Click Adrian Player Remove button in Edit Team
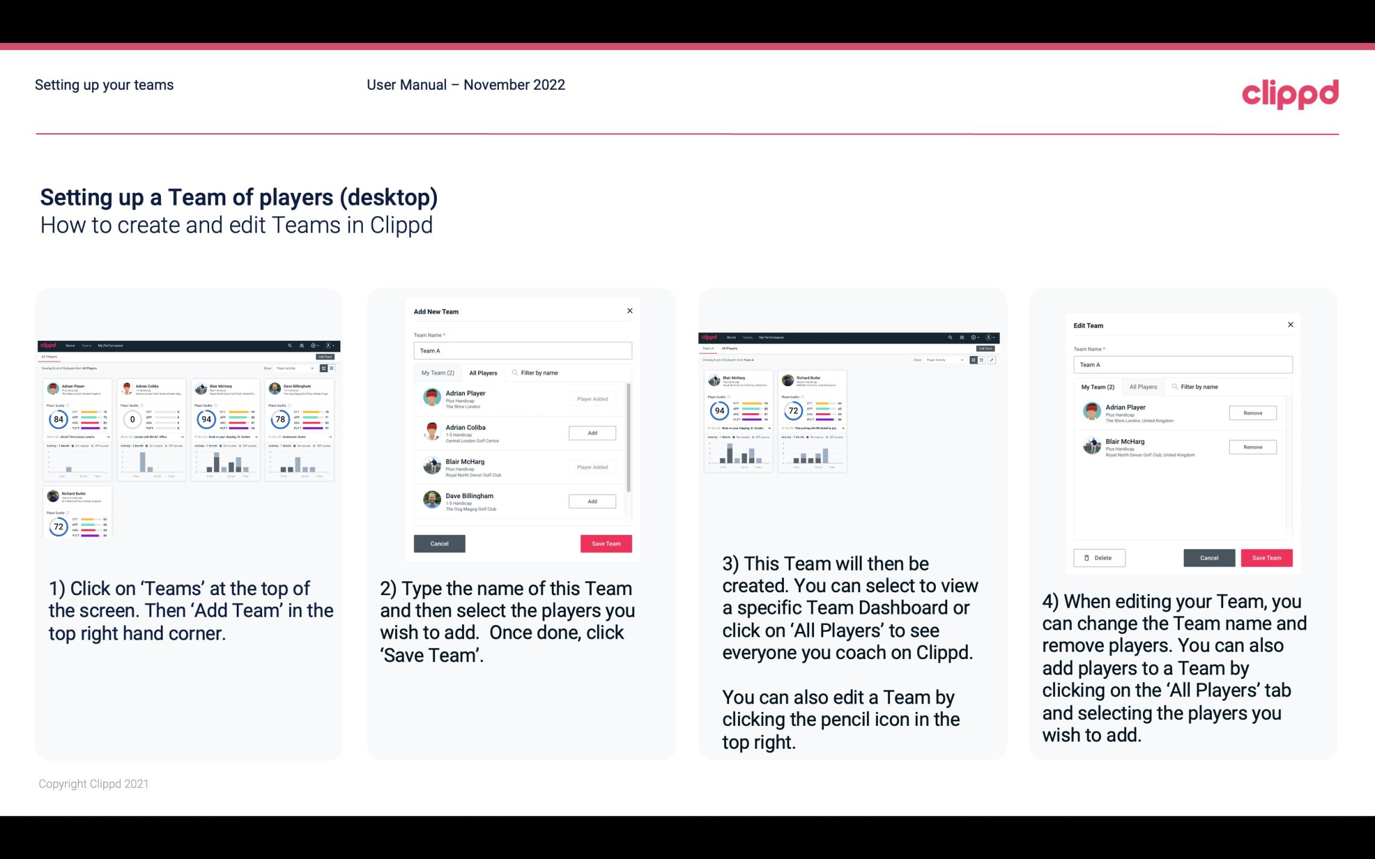The height and width of the screenshot is (859, 1375). pyautogui.click(x=1251, y=413)
